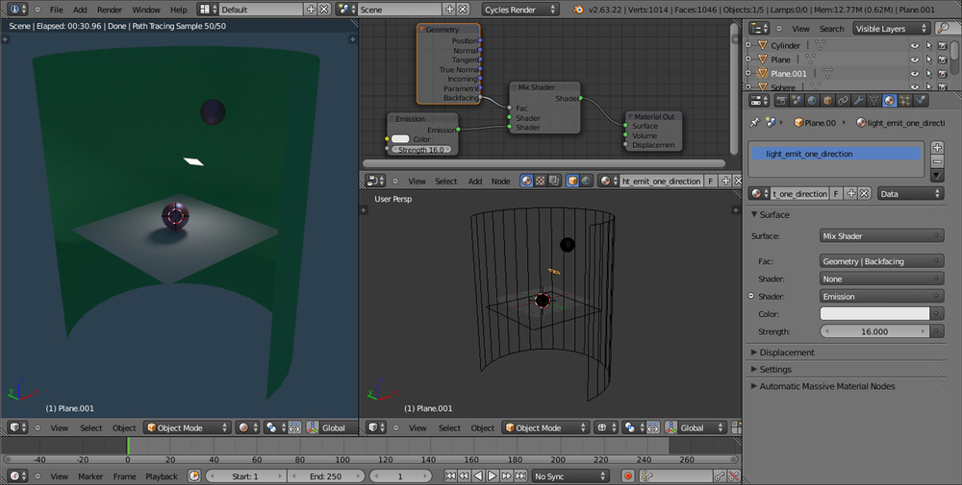
Task: Open the Modifiers wrench tab in Properties
Action: [x=858, y=100]
